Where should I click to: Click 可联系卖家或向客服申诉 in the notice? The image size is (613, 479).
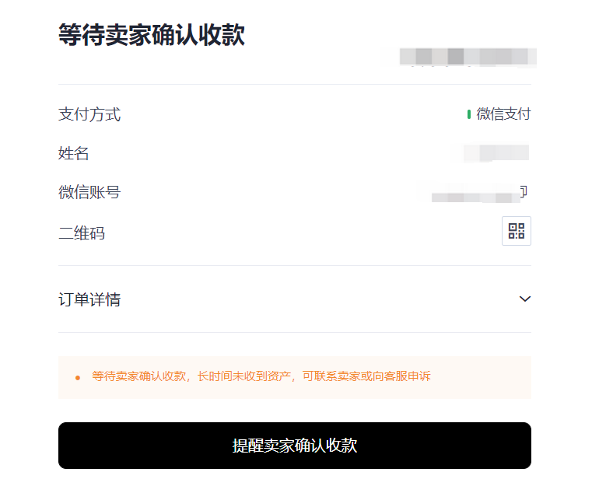coord(365,376)
